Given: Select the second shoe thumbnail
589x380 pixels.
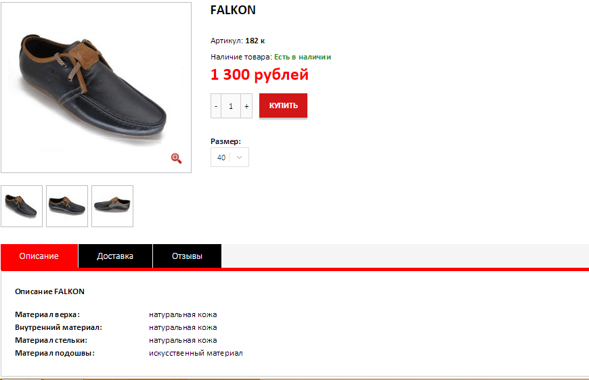Looking at the screenshot, I should pos(67,206).
